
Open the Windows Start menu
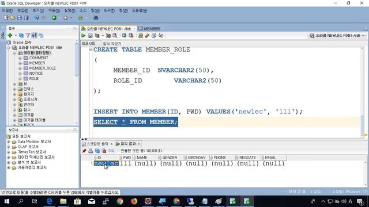click(7, 201)
